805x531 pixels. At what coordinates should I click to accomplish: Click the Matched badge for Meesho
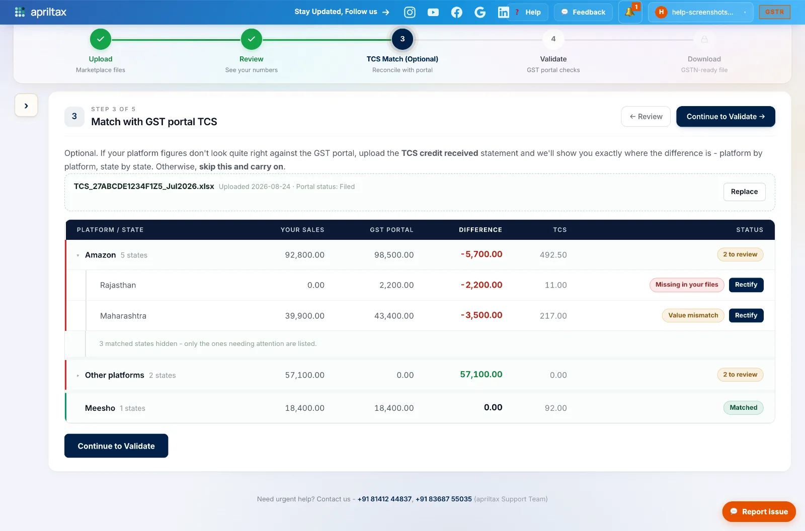[x=743, y=408]
